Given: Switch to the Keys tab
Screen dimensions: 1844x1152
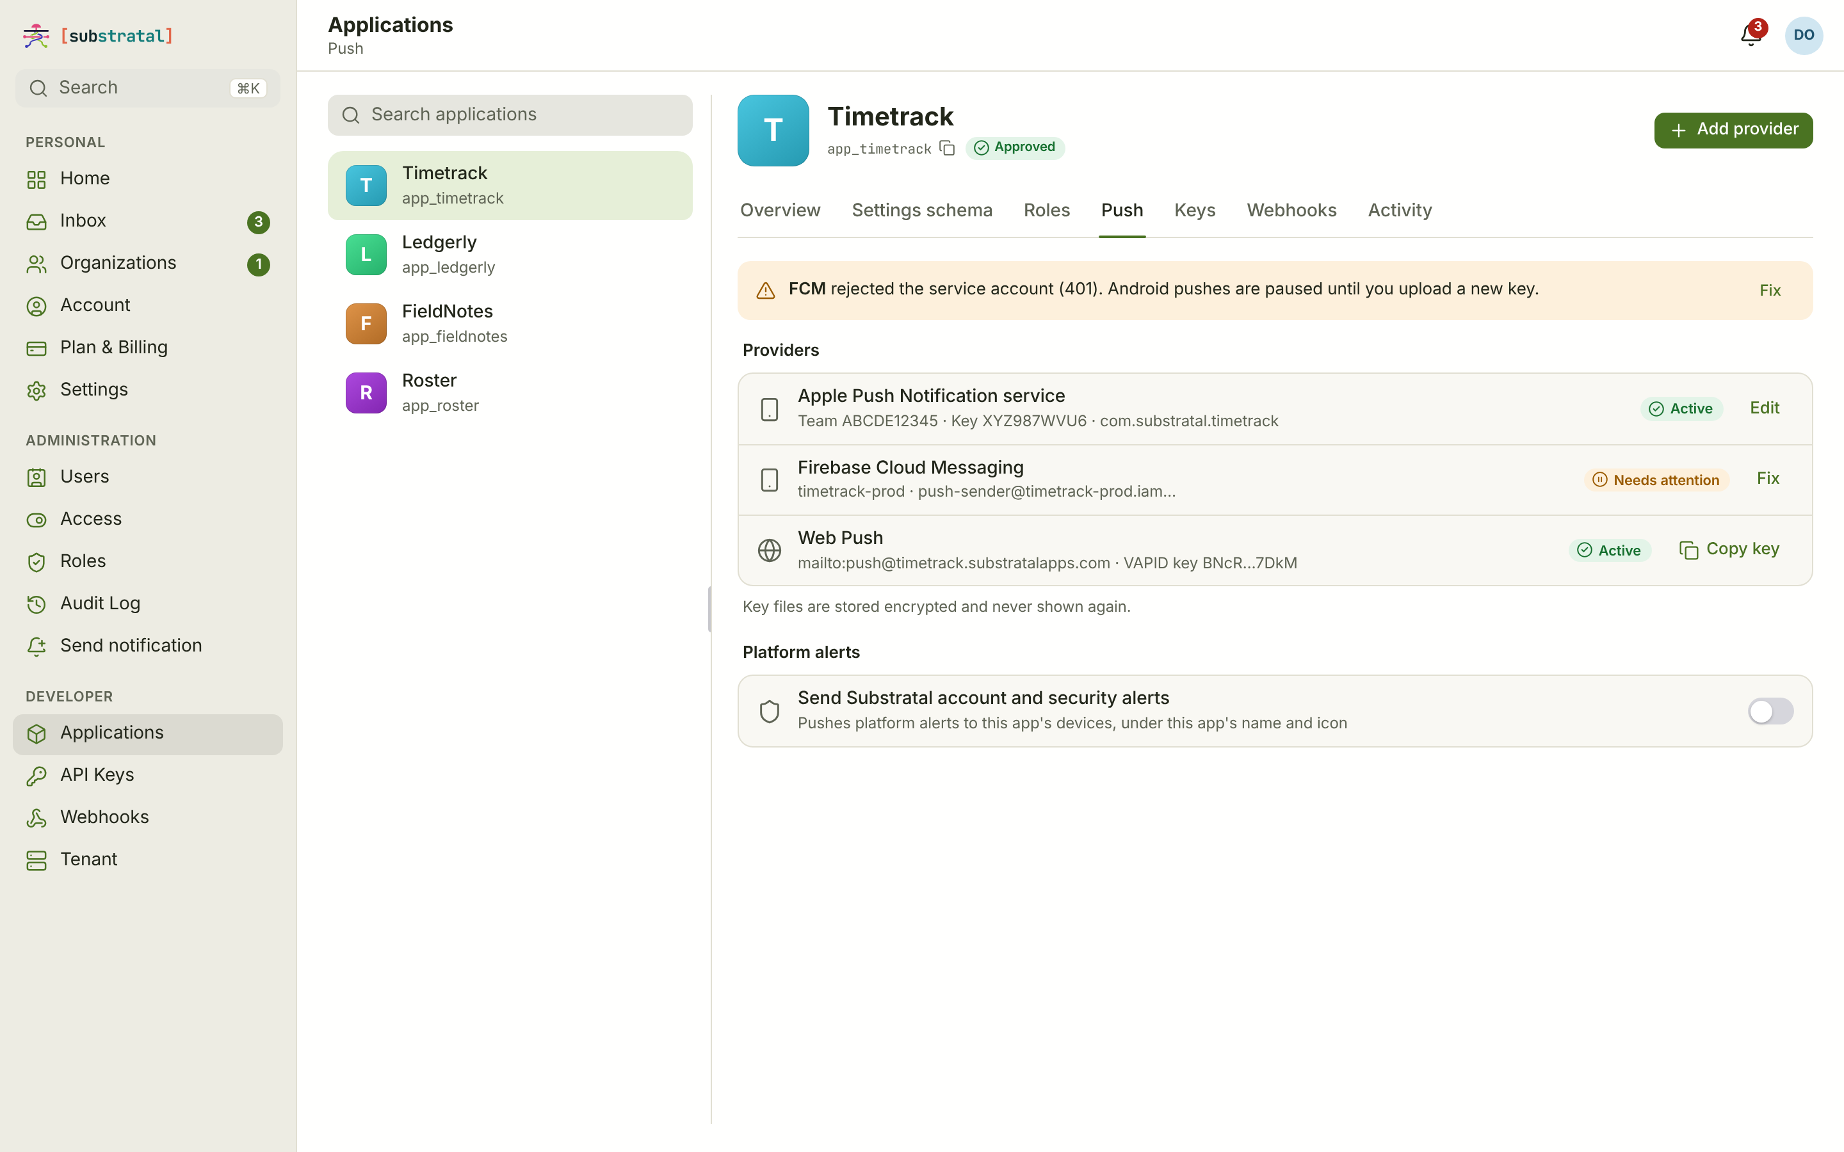Looking at the screenshot, I should point(1195,211).
